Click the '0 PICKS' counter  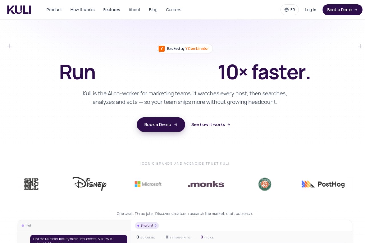[207, 237]
